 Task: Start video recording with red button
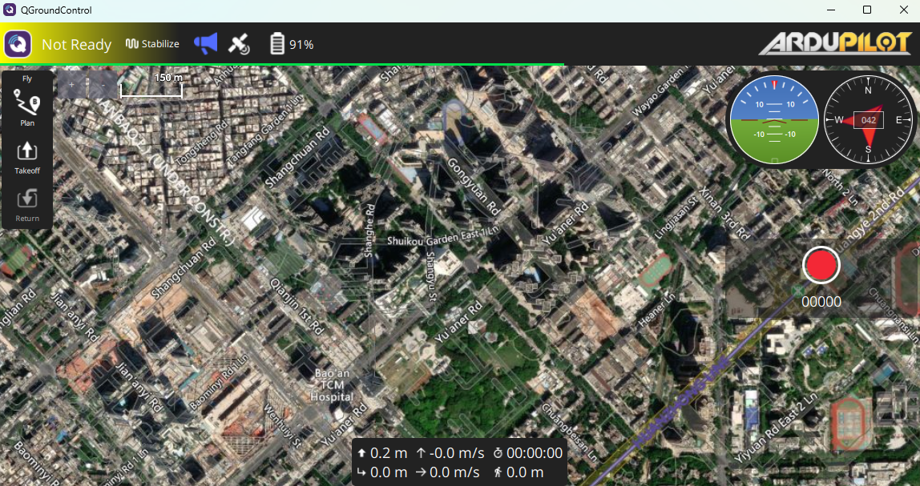click(x=821, y=265)
